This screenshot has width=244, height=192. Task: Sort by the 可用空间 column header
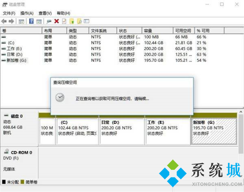pos(184,31)
